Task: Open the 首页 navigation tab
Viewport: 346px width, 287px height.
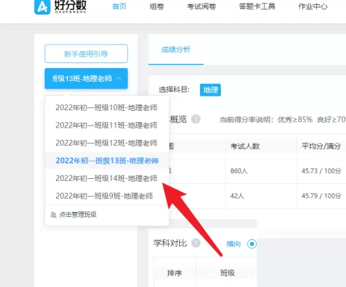Action: [119, 6]
